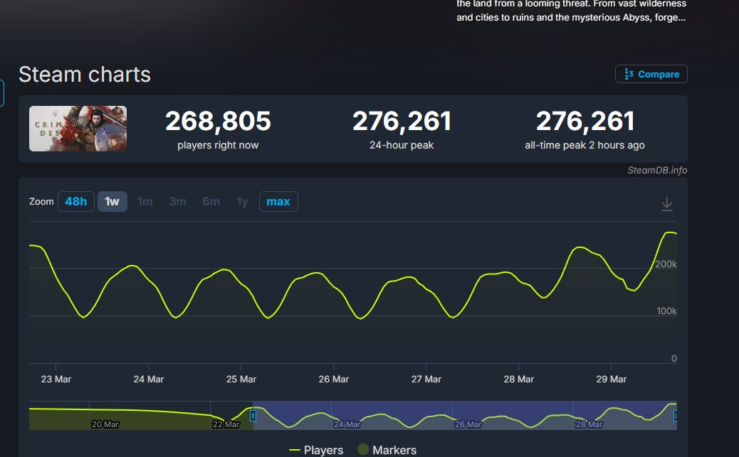739x457 pixels.
Task: Click the 268,805 players right now figure
Action: tap(218, 121)
